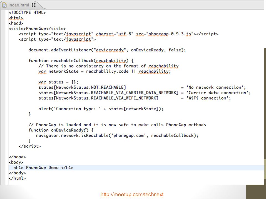Image resolution: width=266 pixels, height=199 pixels.
Task: Click the closing </head> tag
Action: point(17,157)
